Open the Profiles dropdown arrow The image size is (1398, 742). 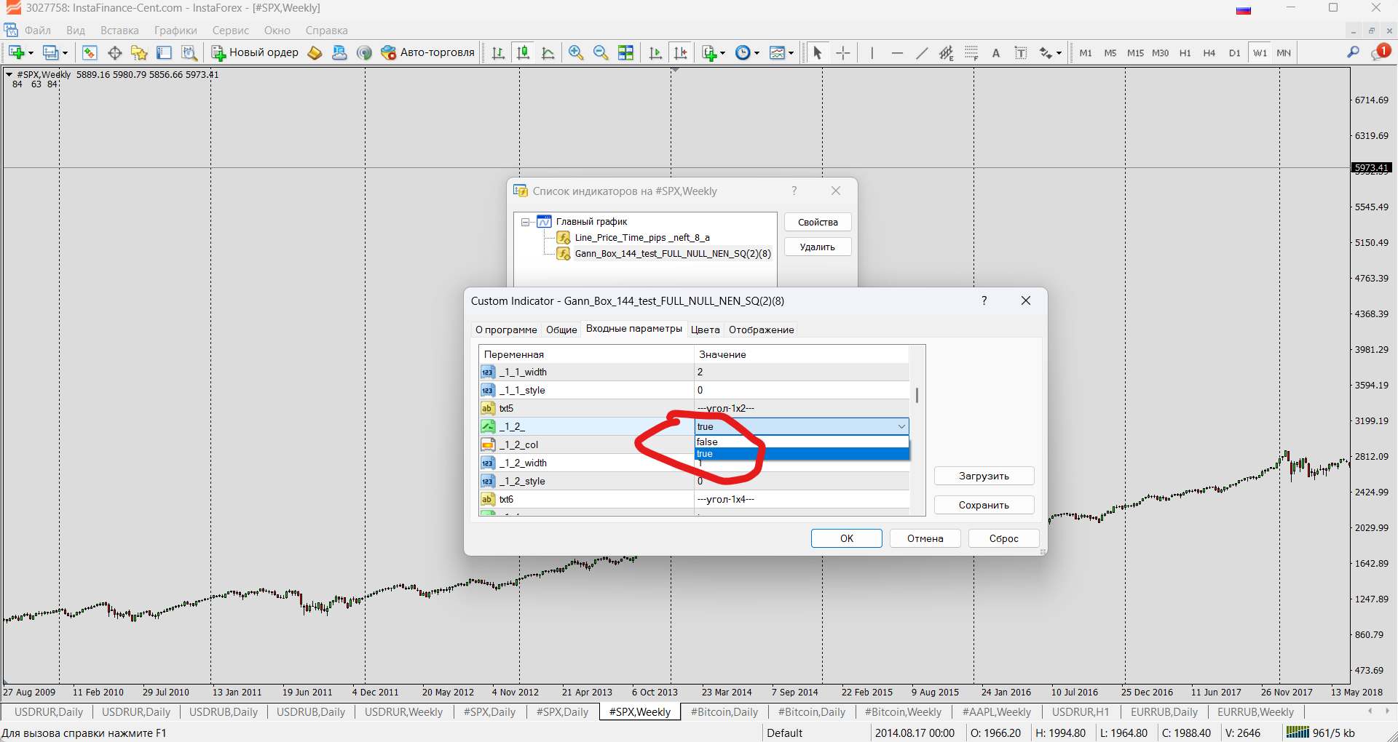(65, 53)
